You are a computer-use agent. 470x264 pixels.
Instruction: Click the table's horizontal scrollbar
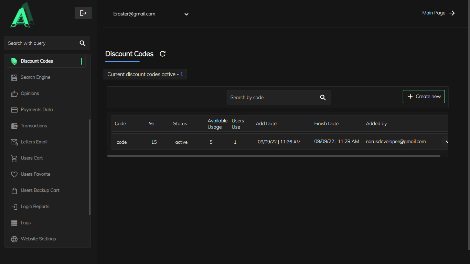tap(274, 156)
